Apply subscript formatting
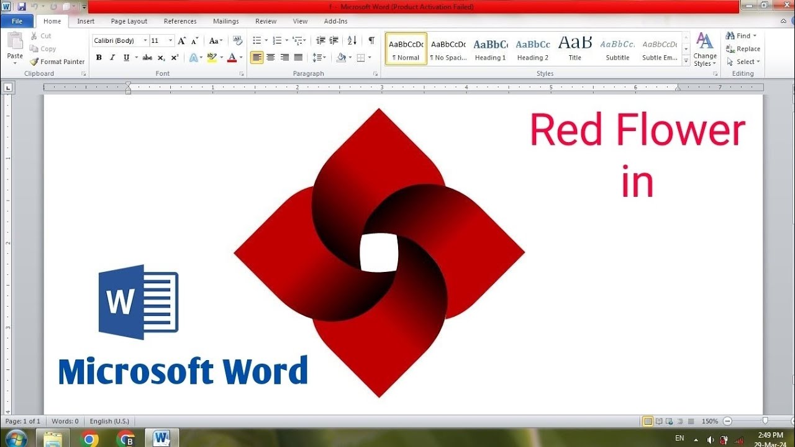This screenshot has height=447, width=795. click(161, 58)
